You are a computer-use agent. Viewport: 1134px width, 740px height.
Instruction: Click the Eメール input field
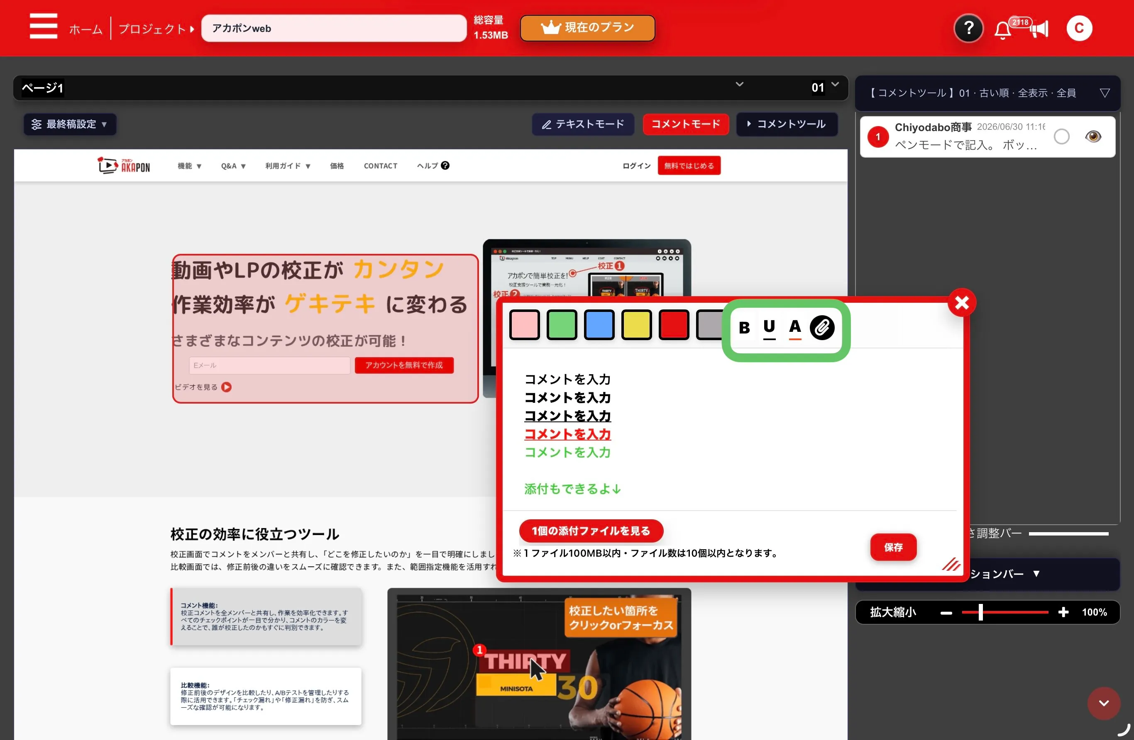pos(269,365)
